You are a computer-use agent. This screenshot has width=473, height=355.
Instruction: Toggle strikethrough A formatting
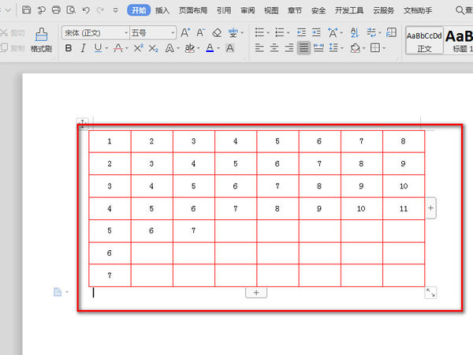coord(118,48)
